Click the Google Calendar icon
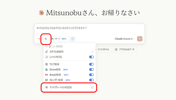176x100 pixels. [46, 80]
